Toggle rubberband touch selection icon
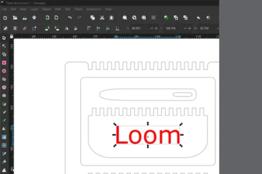 pos(34,28)
